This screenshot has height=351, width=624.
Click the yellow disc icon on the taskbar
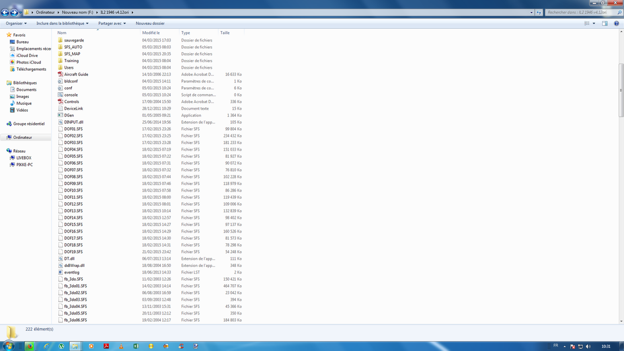click(x=151, y=346)
